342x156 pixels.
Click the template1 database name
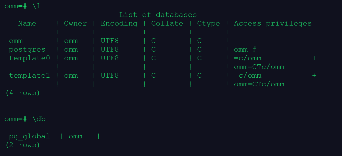point(29,76)
